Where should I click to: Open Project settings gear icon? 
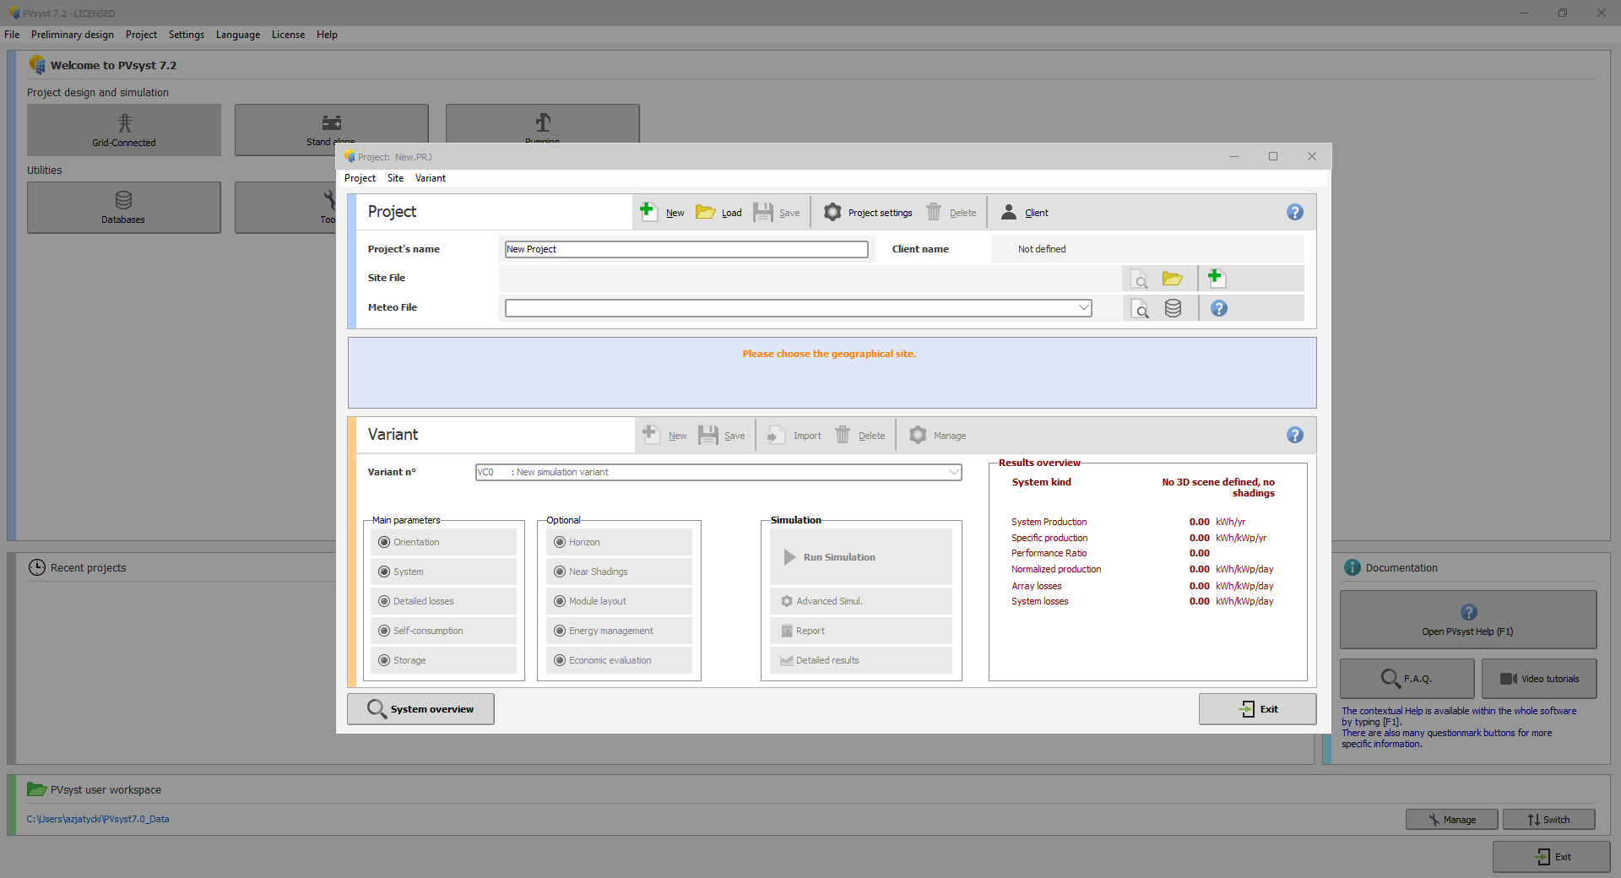click(832, 212)
